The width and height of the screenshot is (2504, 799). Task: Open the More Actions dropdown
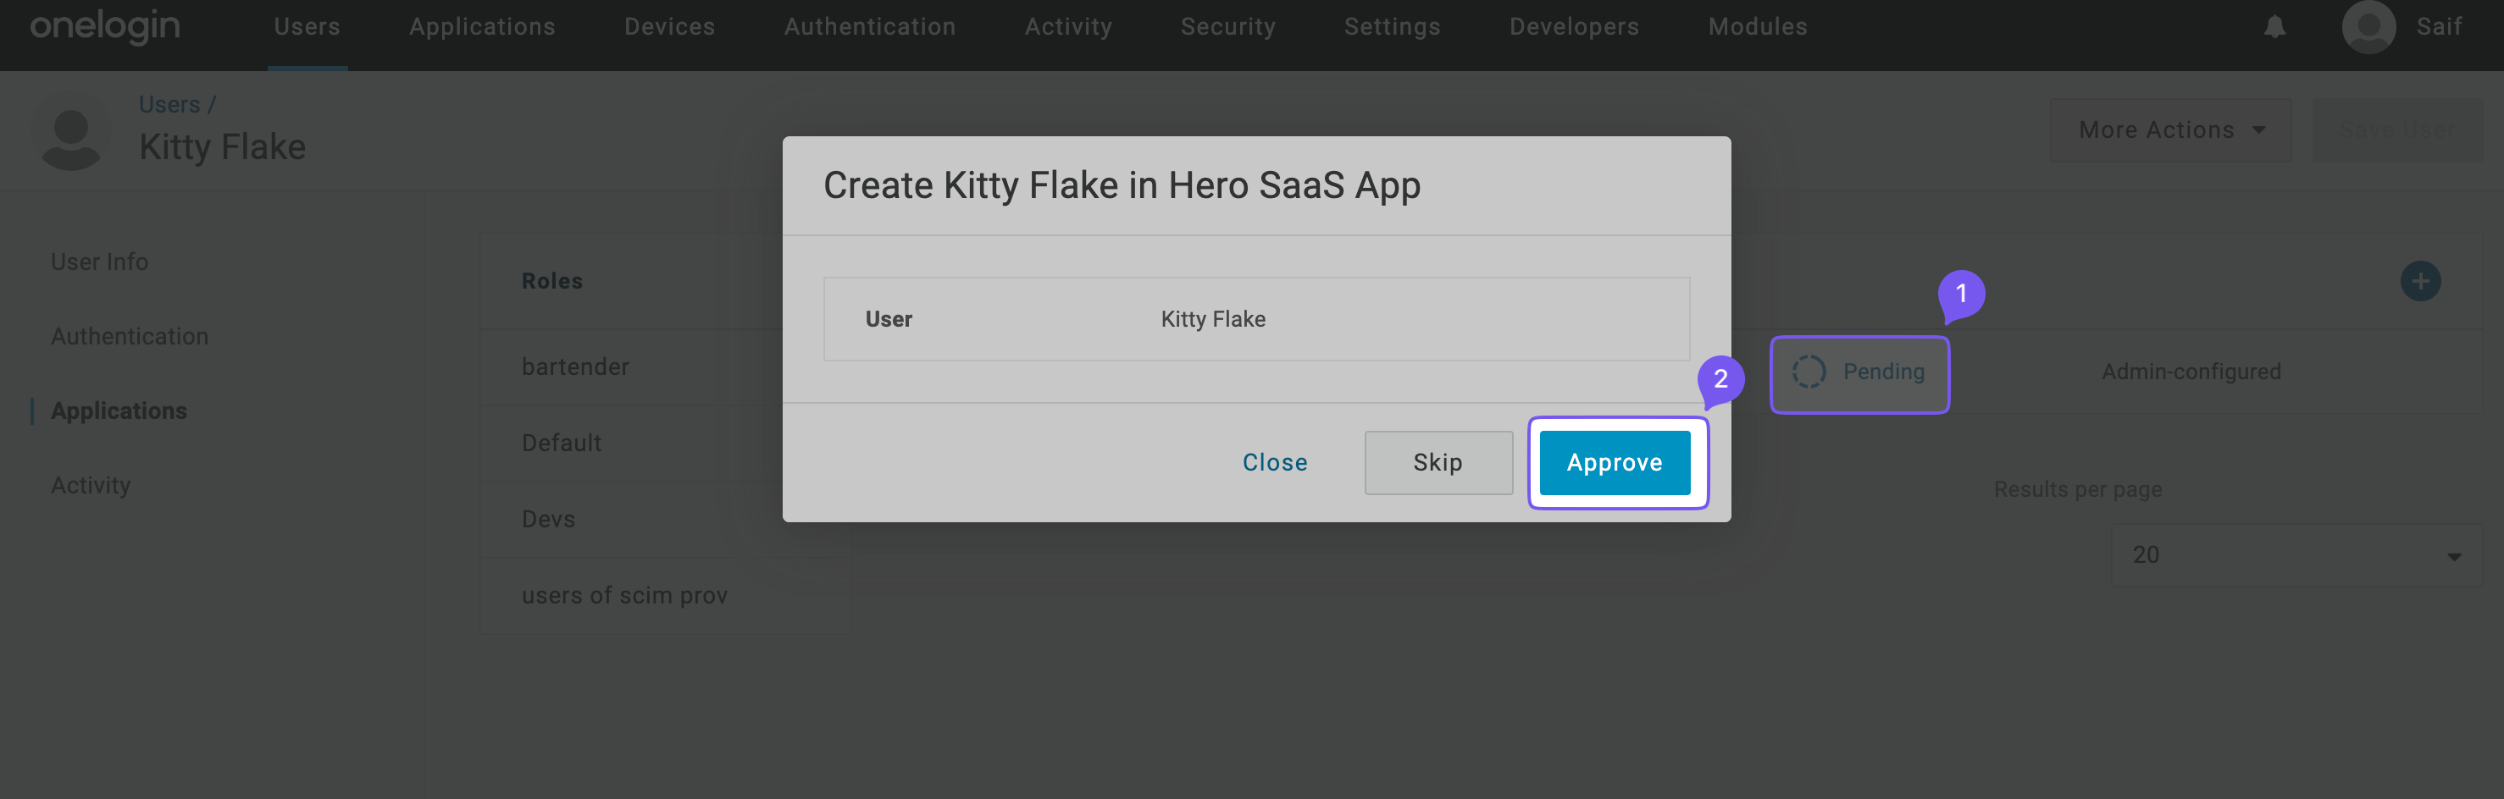(x=2169, y=129)
